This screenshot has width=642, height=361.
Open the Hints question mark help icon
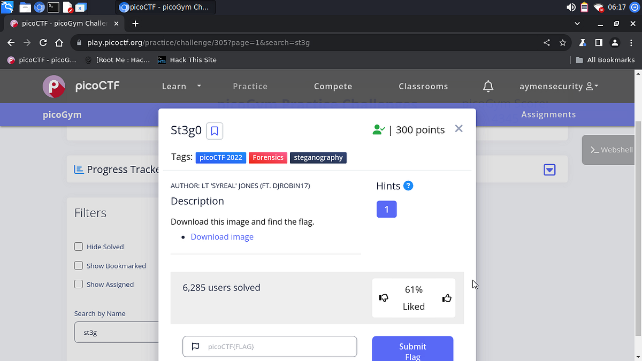click(408, 186)
